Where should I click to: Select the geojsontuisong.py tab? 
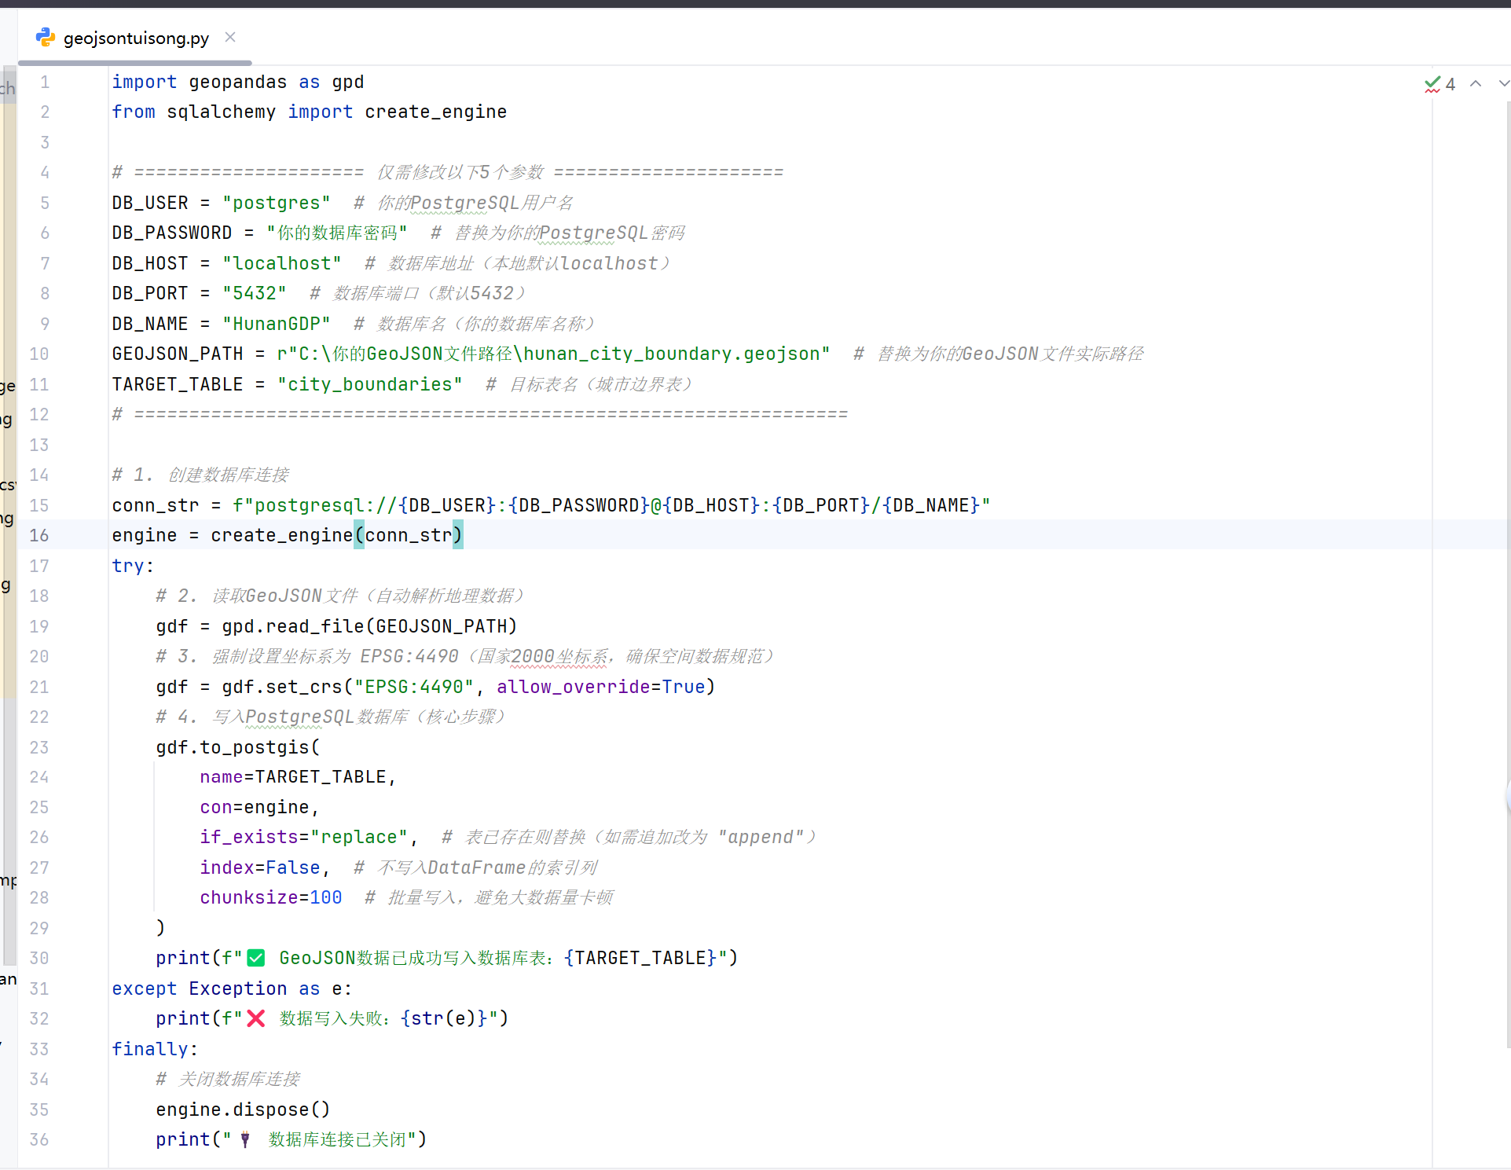134,37
